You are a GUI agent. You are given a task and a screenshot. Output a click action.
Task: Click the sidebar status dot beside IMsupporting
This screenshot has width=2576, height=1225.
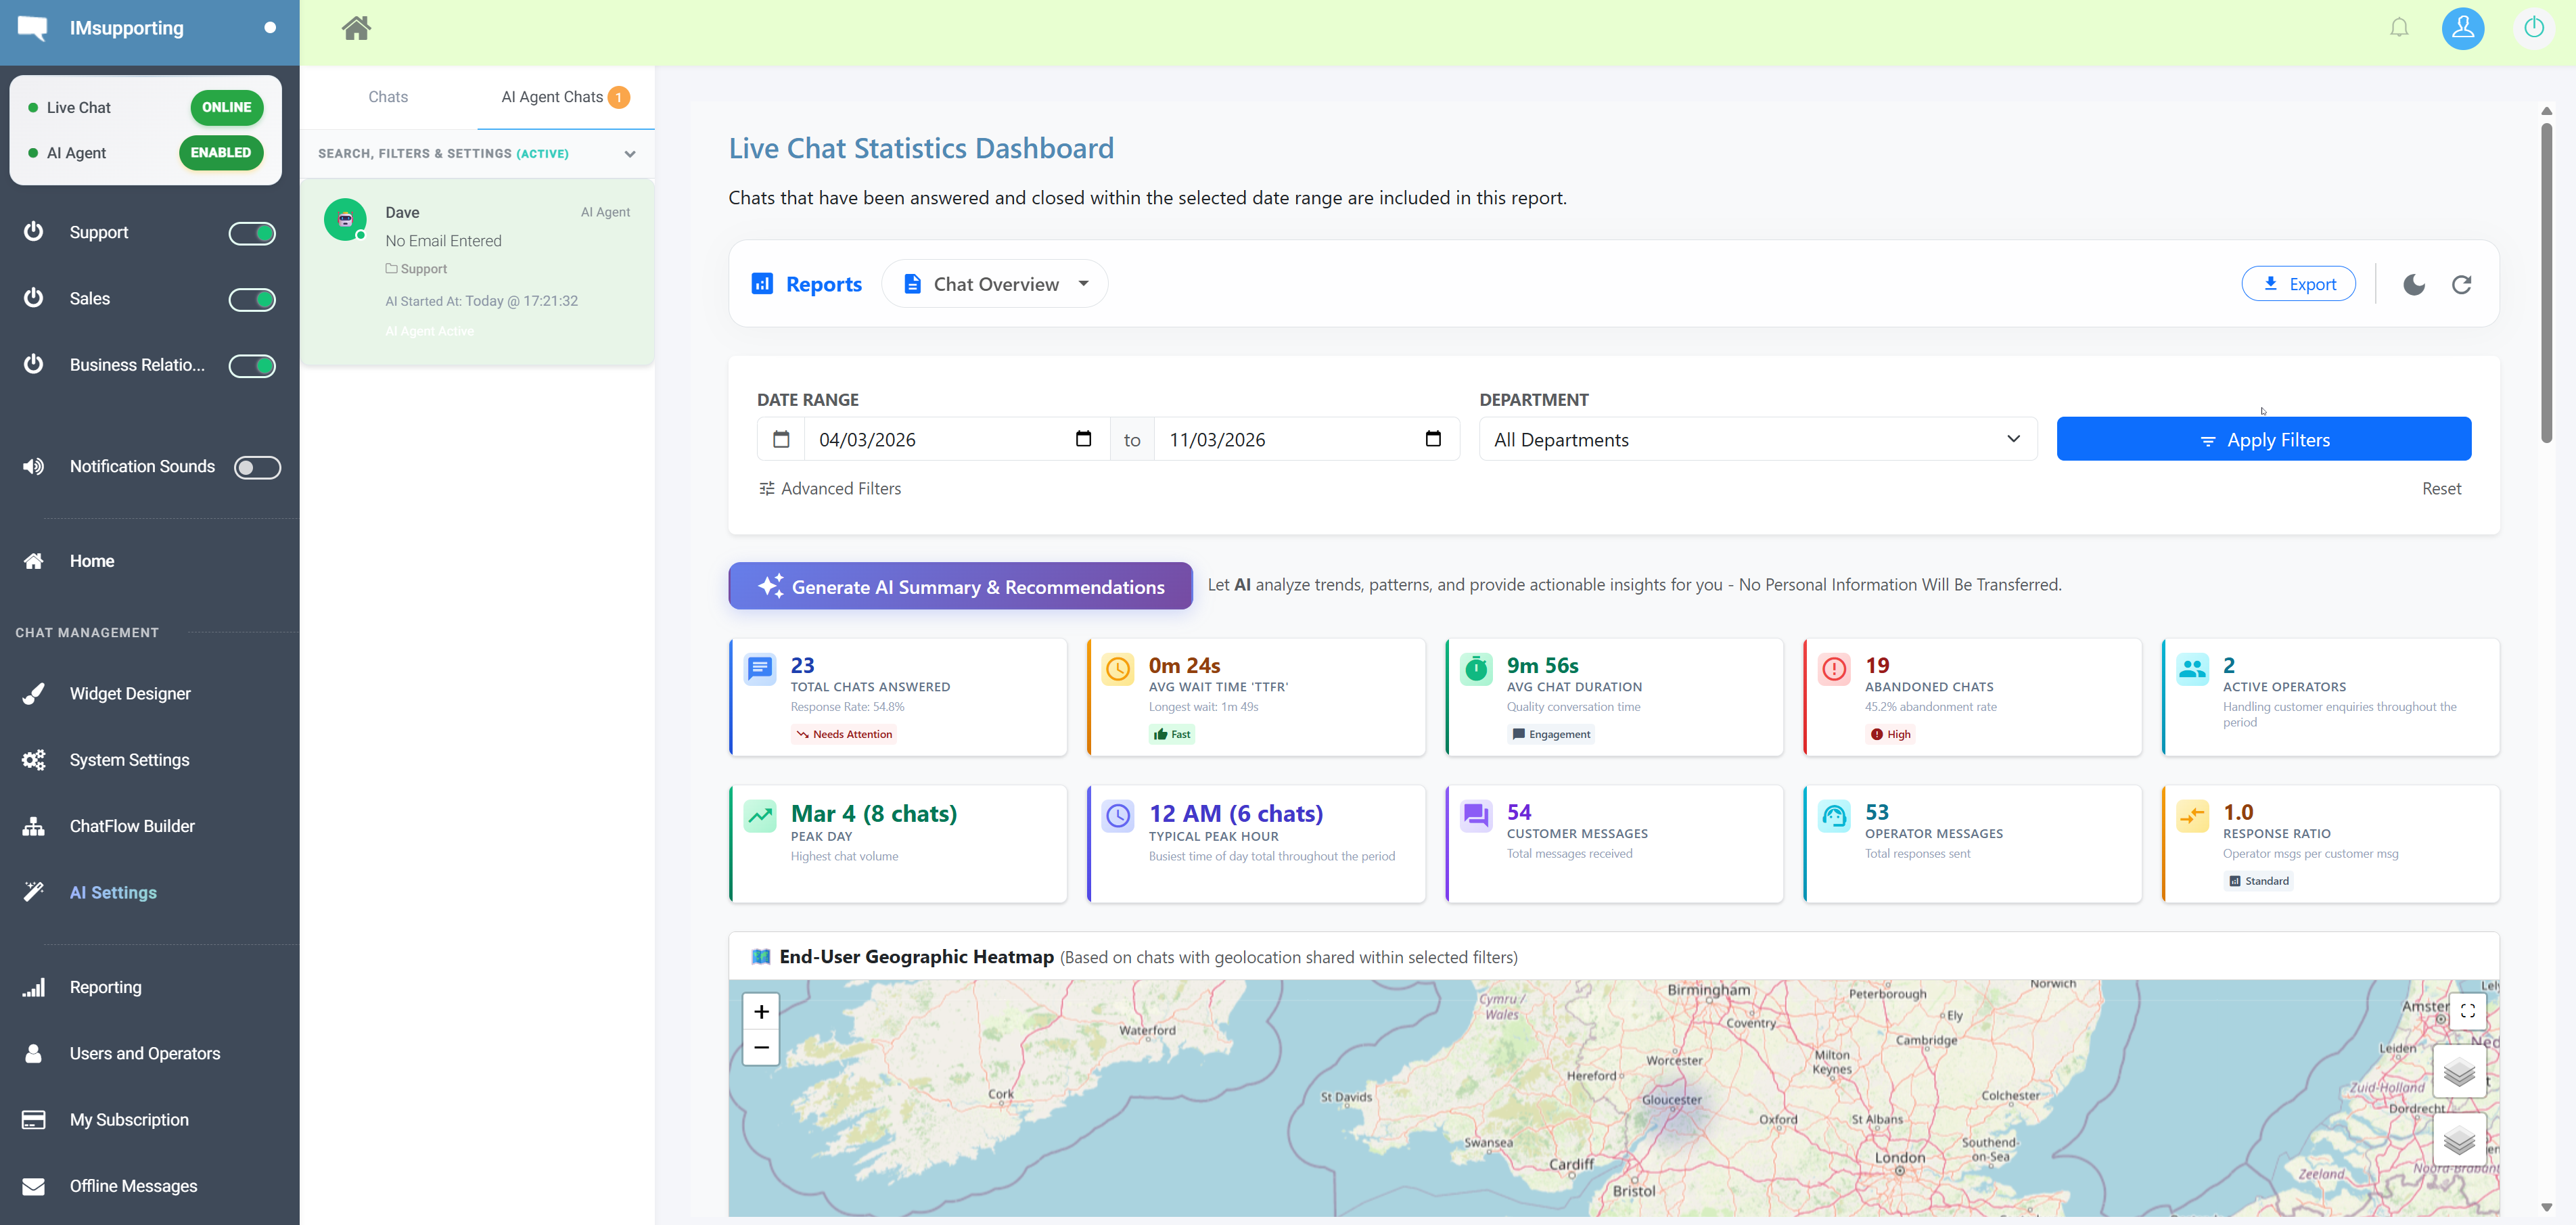pyautogui.click(x=270, y=28)
